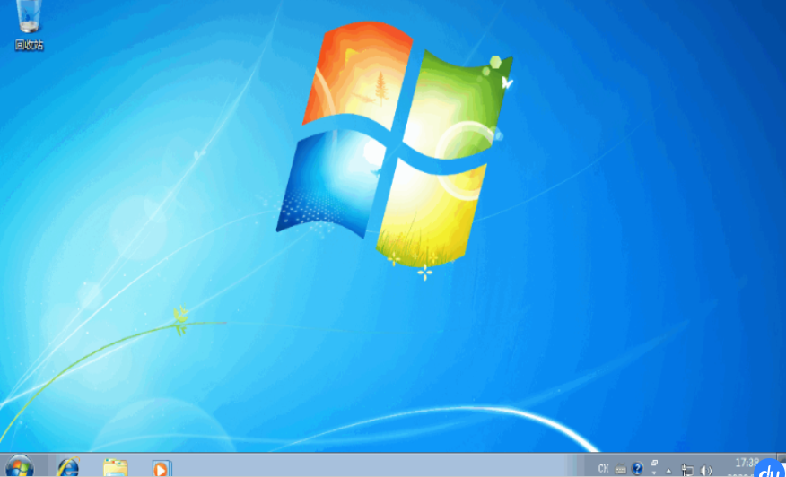Click the keyboard icon in language bar
This screenshot has height=477, width=786.
(x=620, y=468)
